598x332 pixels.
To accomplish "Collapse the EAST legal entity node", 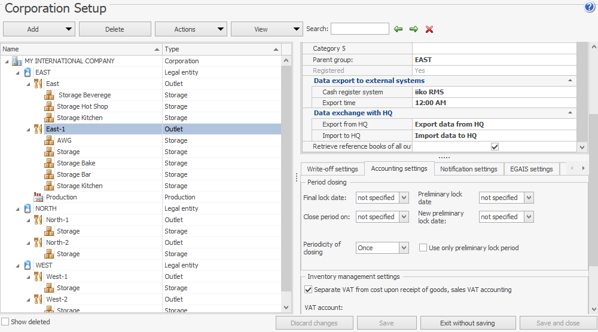I will (17, 72).
